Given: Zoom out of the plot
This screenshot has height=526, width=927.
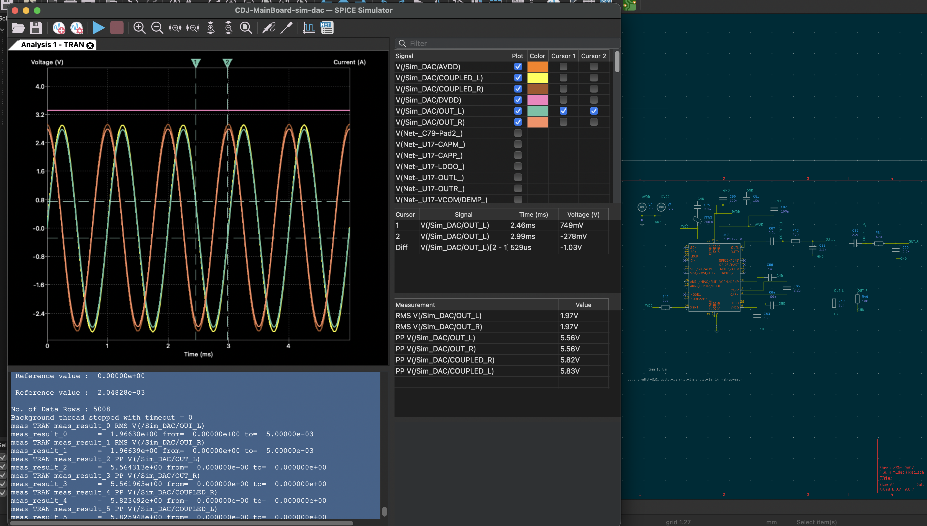Looking at the screenshot, I should 157,28.
